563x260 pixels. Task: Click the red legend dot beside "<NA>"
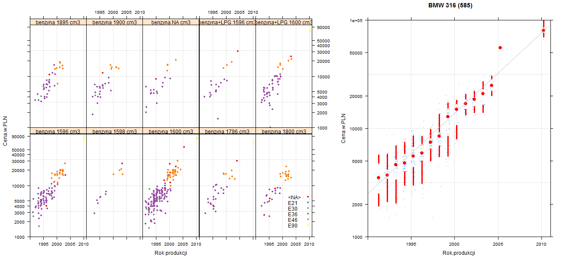tap(307, 198)
